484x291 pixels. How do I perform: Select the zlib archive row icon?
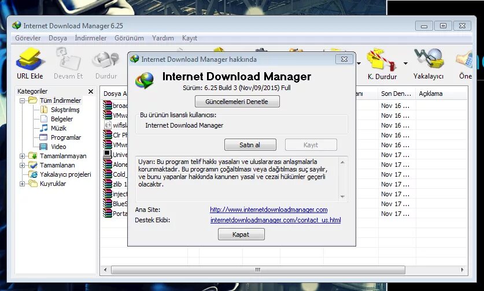pos(108,184)
